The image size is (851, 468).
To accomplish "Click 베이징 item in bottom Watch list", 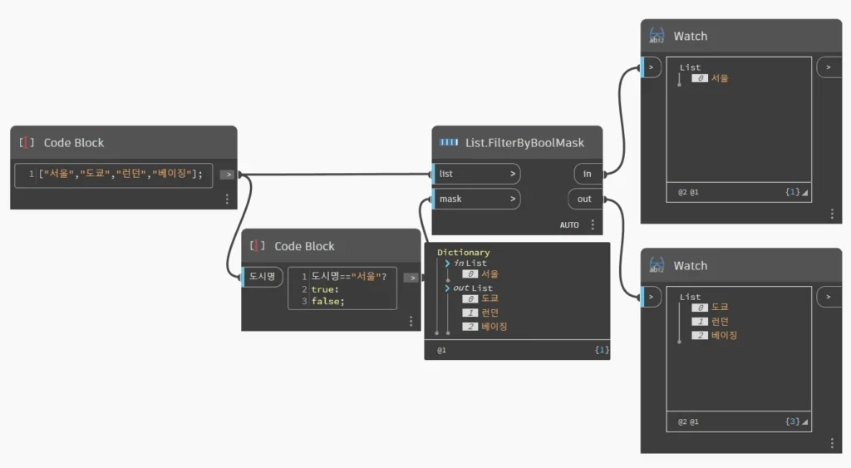I will 724,336.
